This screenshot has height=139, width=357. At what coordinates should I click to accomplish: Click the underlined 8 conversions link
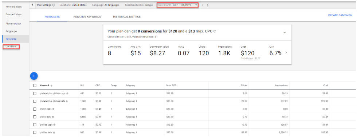(150, 31)
